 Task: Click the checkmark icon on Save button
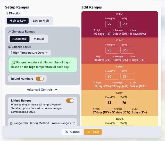[89, 132]
